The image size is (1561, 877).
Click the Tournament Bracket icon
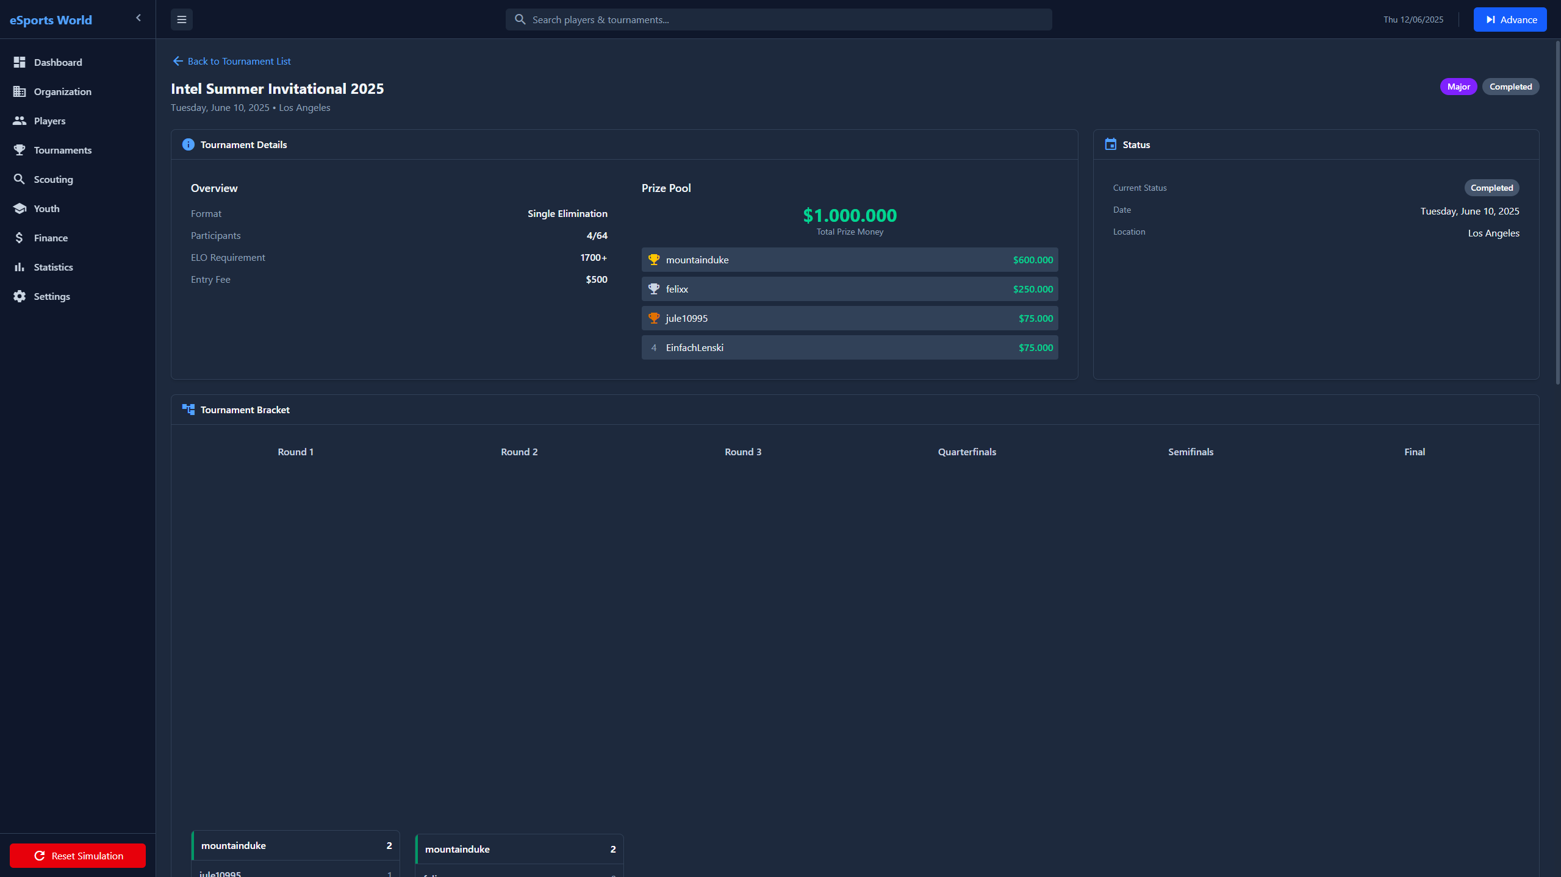188,410
